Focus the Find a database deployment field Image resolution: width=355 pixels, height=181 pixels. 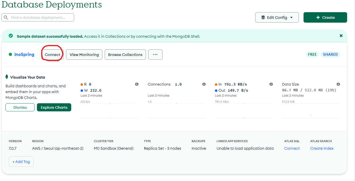click(38, 17)
